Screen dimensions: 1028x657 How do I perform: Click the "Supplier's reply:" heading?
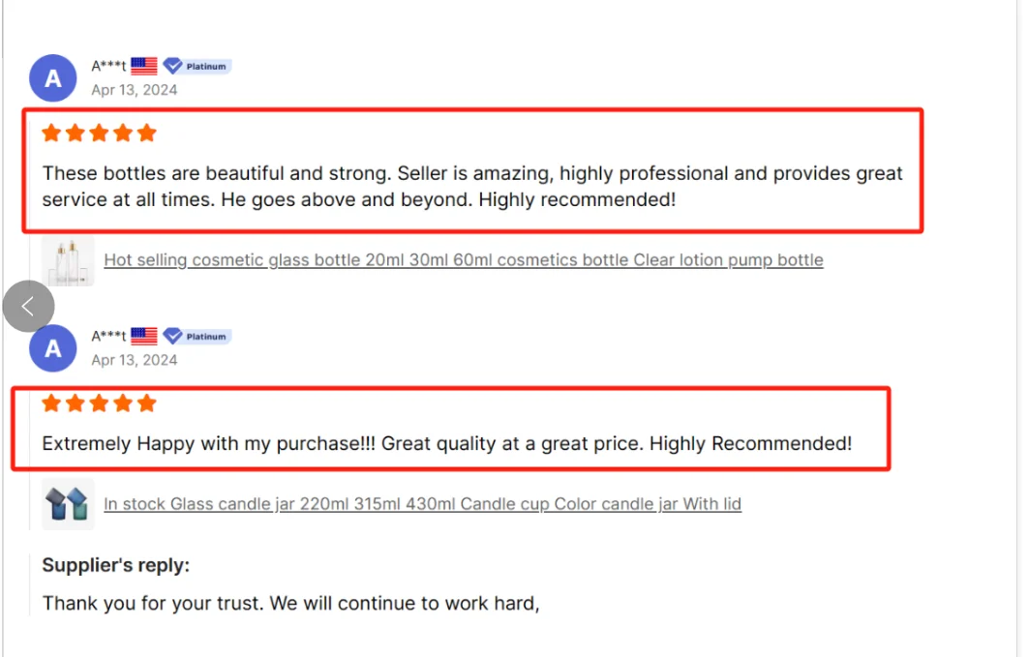(x=116, y=566)
